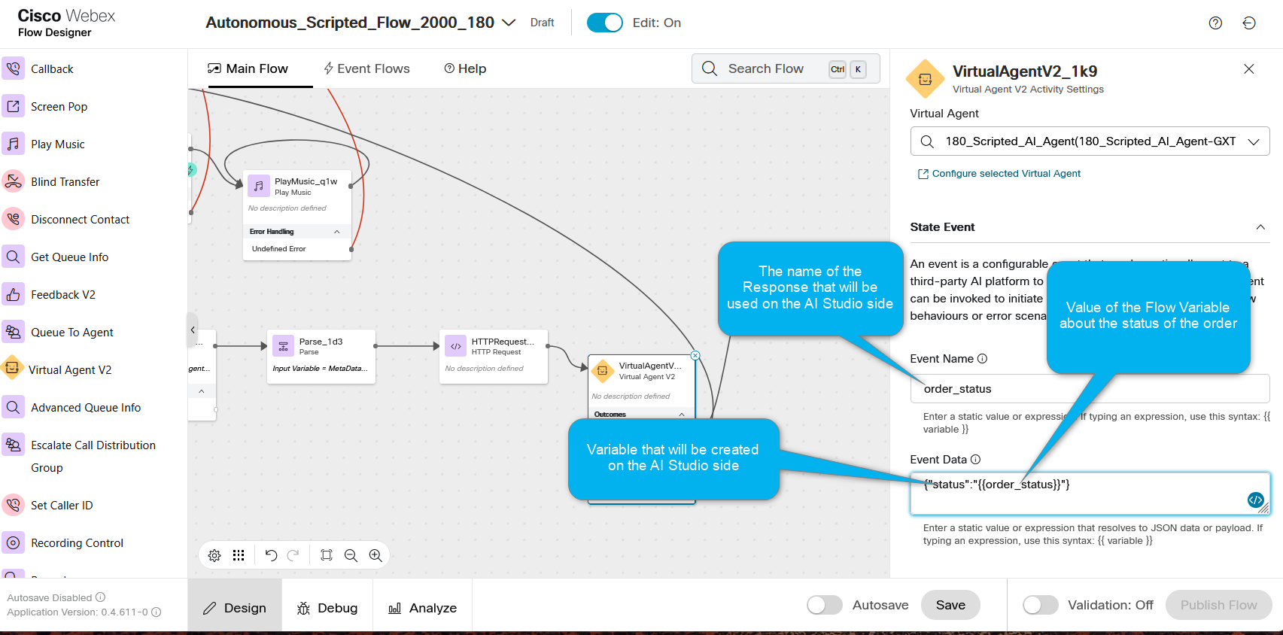
Task: Switch on the Validation toggle
Action: 1040,605
